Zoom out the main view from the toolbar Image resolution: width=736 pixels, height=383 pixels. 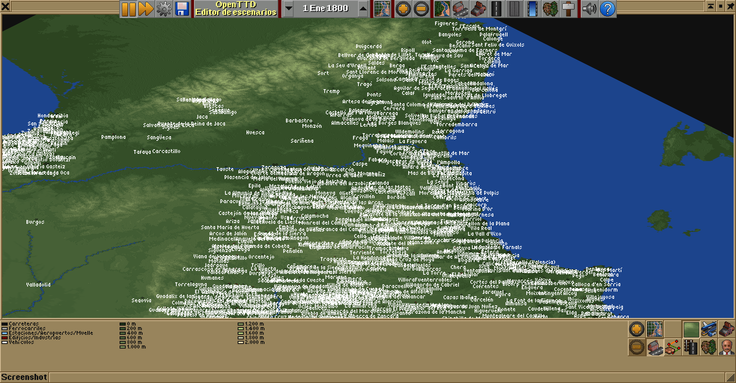point(421,9)
